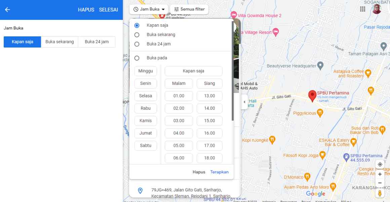Screen dimensions: 390x202
Task: Click HAPUS in the blue header
Action: tap(86, 10)
